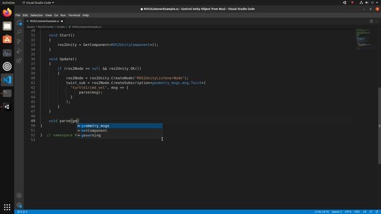Open the Selection menu
Viewport: 381px width, 214px height.
(36, 15)
